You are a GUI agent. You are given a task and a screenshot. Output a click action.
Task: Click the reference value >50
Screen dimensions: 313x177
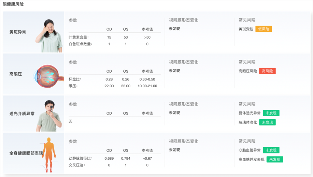tap(147, 37)
